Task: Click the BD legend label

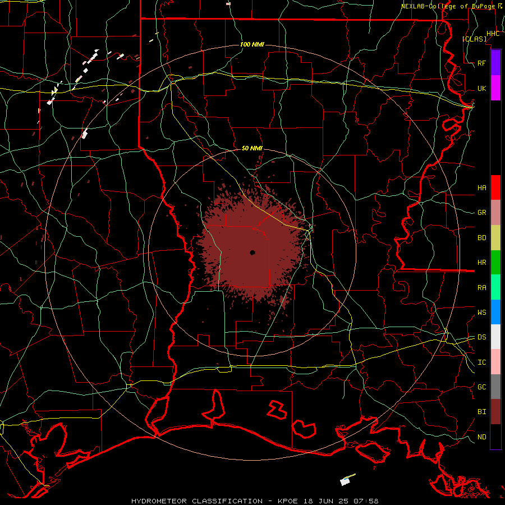Action: click(x=481, y=238)
